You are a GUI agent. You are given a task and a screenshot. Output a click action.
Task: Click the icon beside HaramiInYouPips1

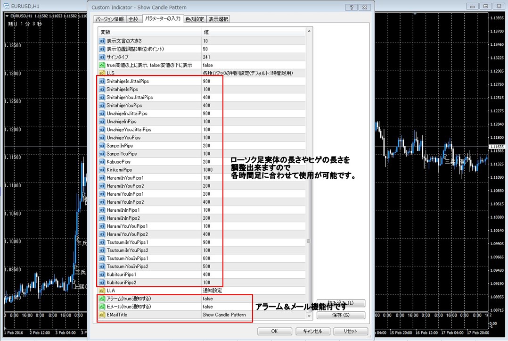(x=102, y=178)
